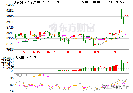The height and width of the screenshot is (93, 133).
Task: Click date label 09-23
Action: click(x=127, y=52)
